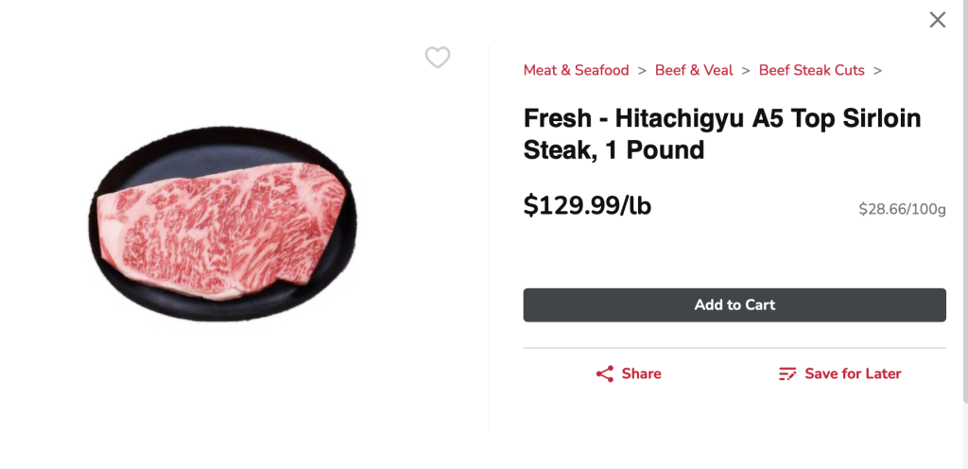
Task: Click the $28.66/100g unit price
Action: [901, 209]
